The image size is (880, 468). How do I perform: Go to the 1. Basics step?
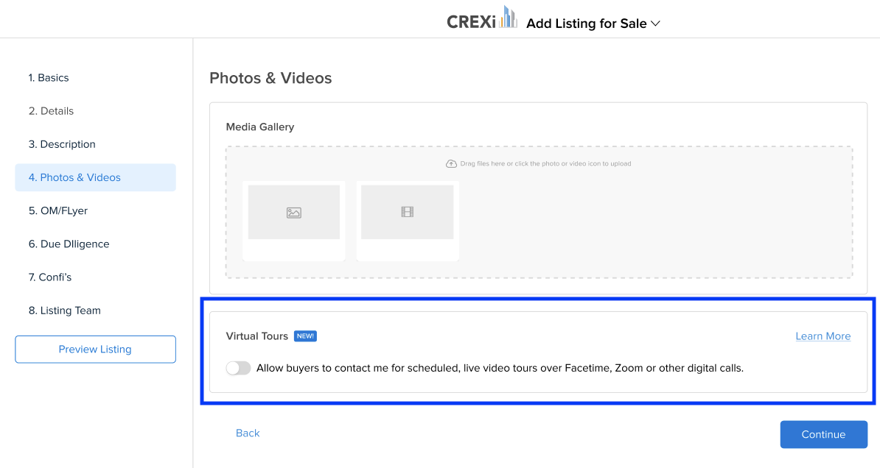click(49, 78)
